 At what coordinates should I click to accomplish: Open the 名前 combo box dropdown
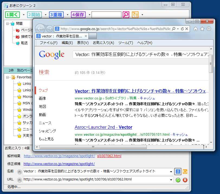click(x=171, y=172)
